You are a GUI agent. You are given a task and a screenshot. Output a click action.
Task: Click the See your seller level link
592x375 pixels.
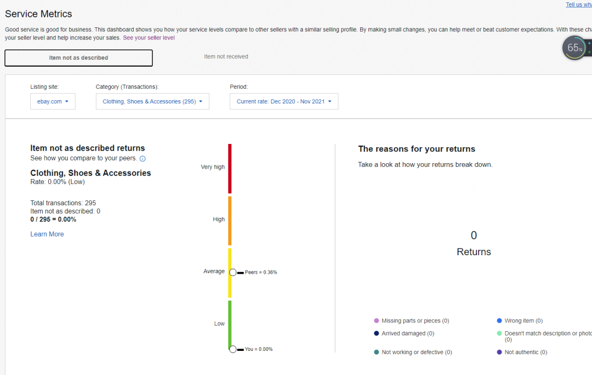coord(149,38)
